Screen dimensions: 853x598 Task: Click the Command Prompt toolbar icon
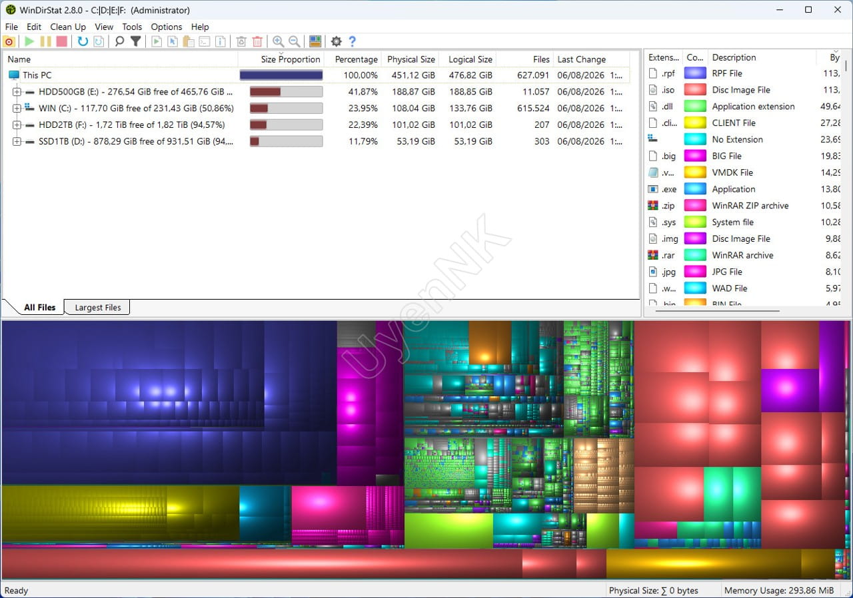[205, 41]
